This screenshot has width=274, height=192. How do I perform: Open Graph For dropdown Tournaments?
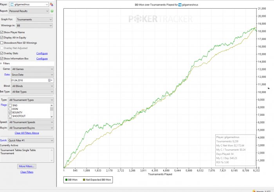34,20
